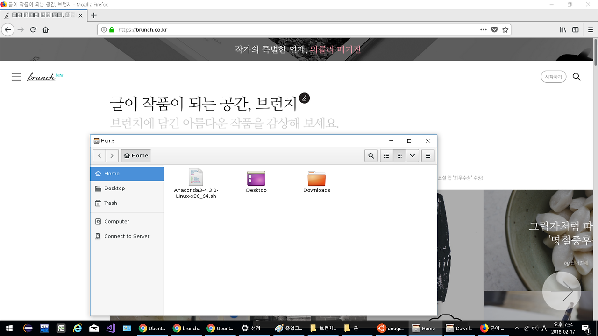Bookmark the page with the star icon

click(505, 29)
